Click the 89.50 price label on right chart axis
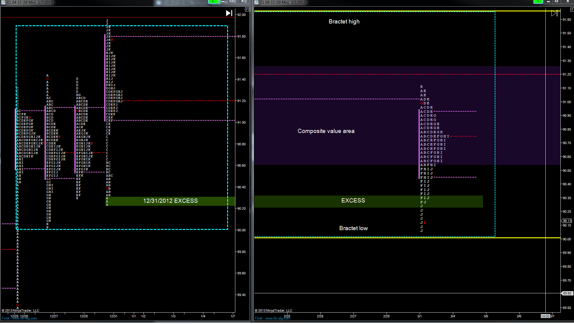574x324 pixels. click(x=567, y=308)
